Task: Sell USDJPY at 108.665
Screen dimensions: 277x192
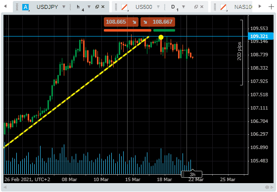Action: (x=121, y=22)
